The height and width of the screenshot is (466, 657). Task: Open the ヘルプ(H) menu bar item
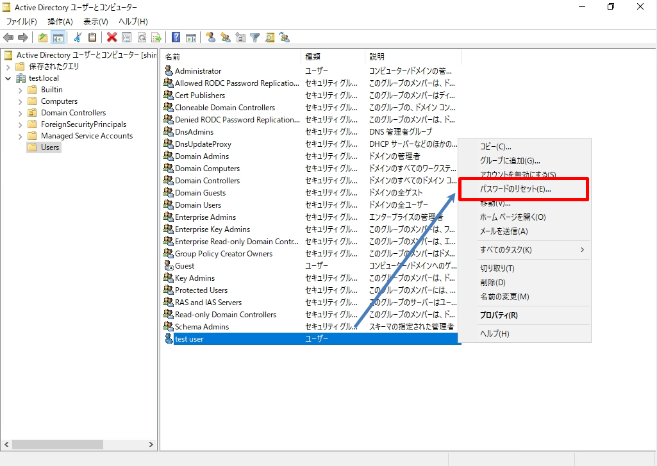(133, 22)
